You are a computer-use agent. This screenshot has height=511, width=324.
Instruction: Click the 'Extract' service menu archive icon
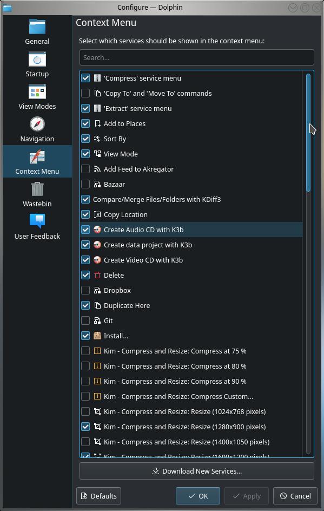(x=97, y=108)
